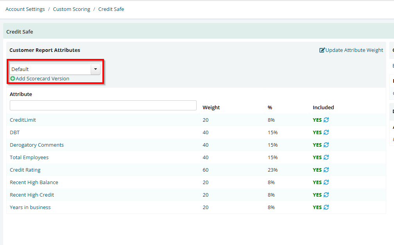Toggle Recent High Balance inclusion icon
This screenshot has height=245, width=394.
point(326,182)
